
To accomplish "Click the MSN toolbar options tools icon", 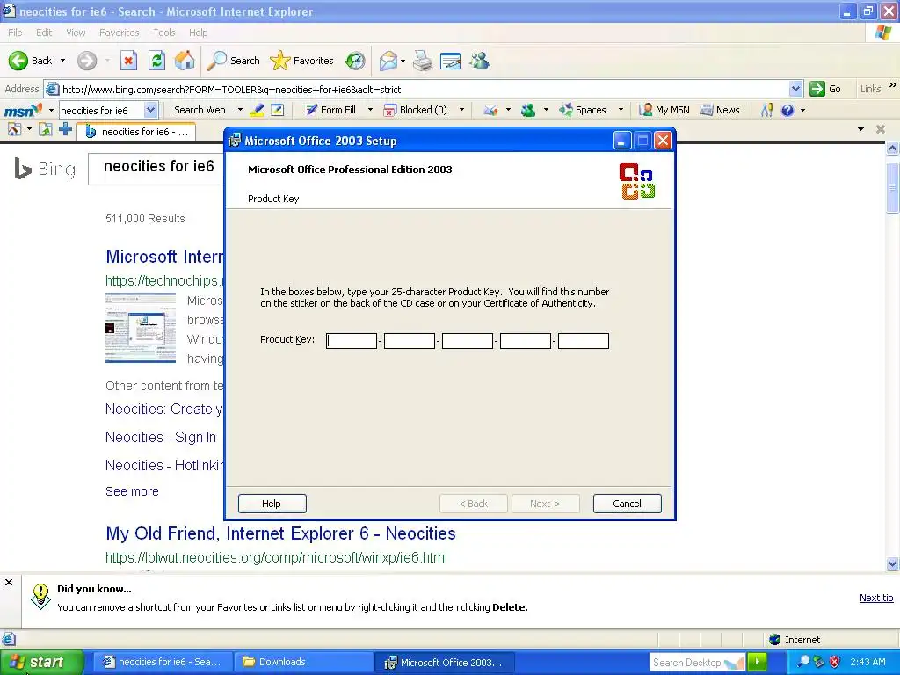I will coord(766,110).
